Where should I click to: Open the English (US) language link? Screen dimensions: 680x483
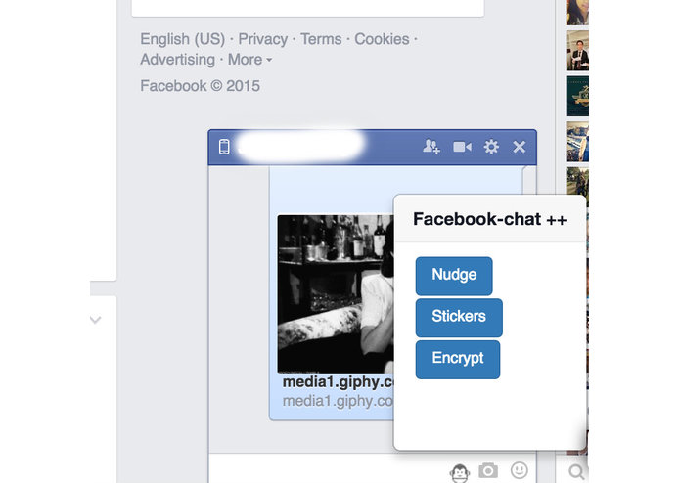(x=183, y=39)
